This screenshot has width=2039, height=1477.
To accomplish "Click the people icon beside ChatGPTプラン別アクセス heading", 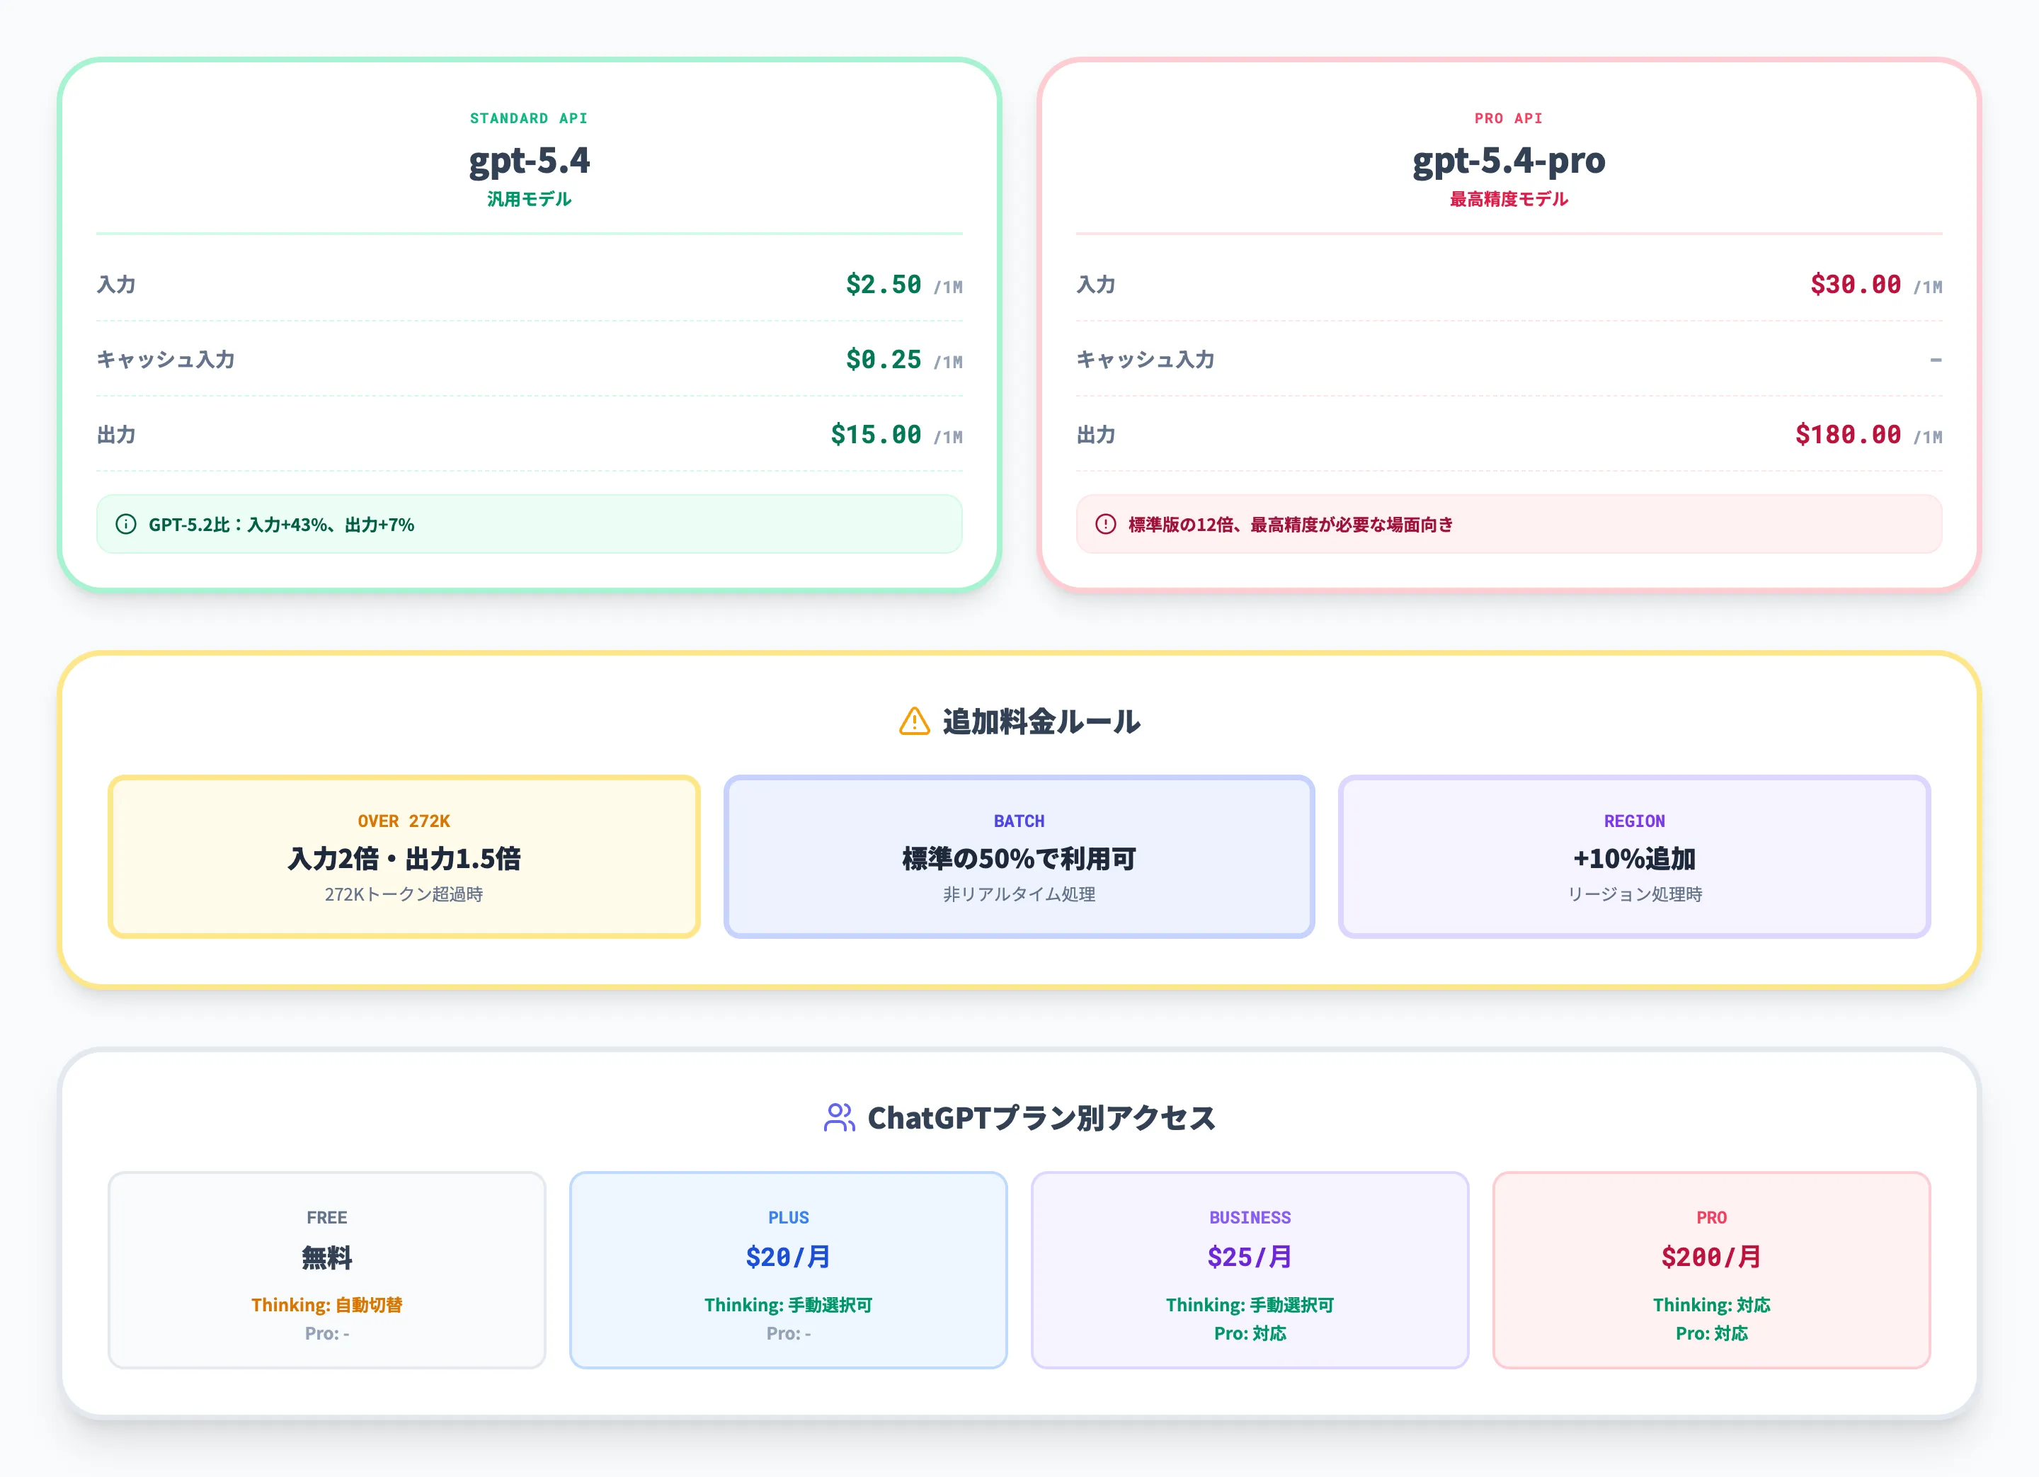I will 840,1118.
